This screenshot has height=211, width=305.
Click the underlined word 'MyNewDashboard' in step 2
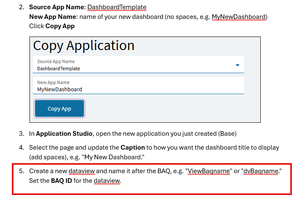point(239,17)
